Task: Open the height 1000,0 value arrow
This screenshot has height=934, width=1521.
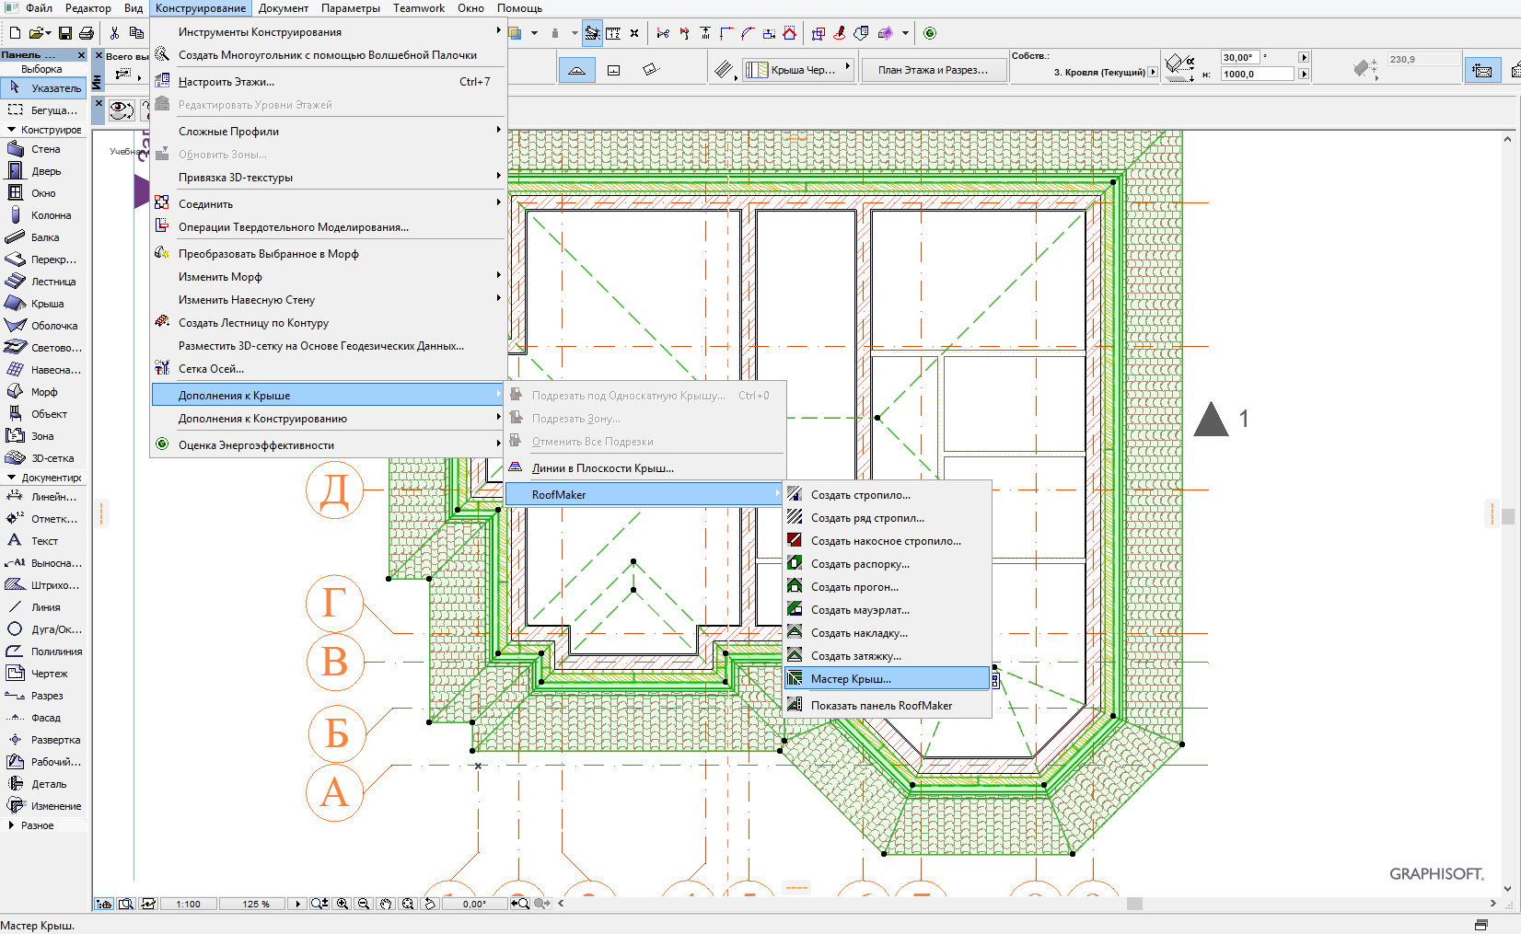Action: point(1304,74)
